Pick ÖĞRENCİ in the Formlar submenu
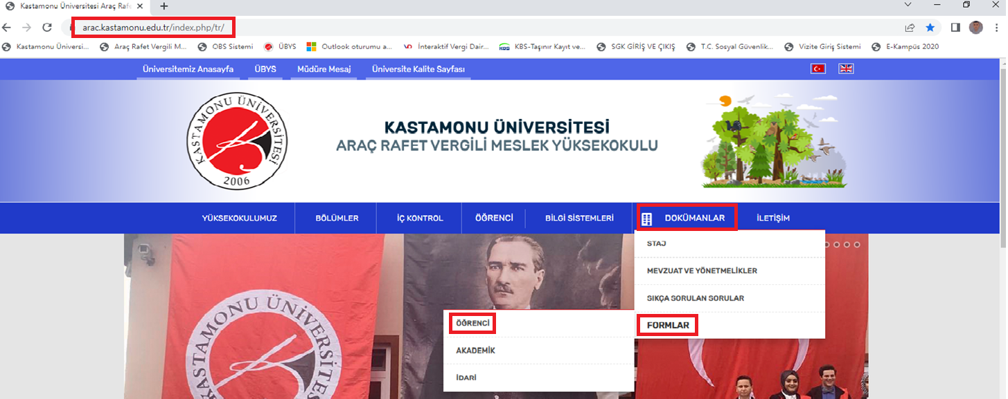The image size is (1008, 399). click(x=539, y=323)
